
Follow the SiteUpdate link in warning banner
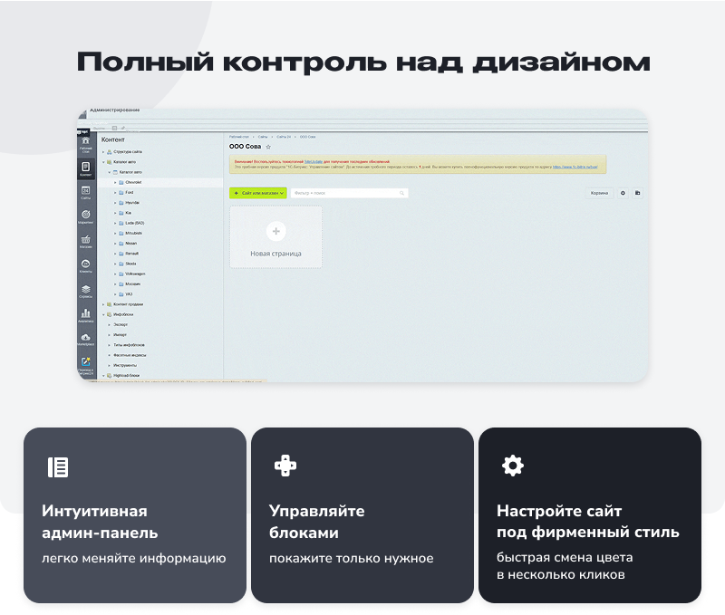pyautogui.click(x=314, y=162)
